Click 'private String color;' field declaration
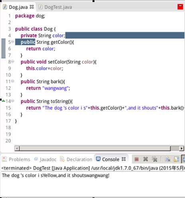Image resolution: width=185 pixels, height=198 pixels. (x=43, y=36)
